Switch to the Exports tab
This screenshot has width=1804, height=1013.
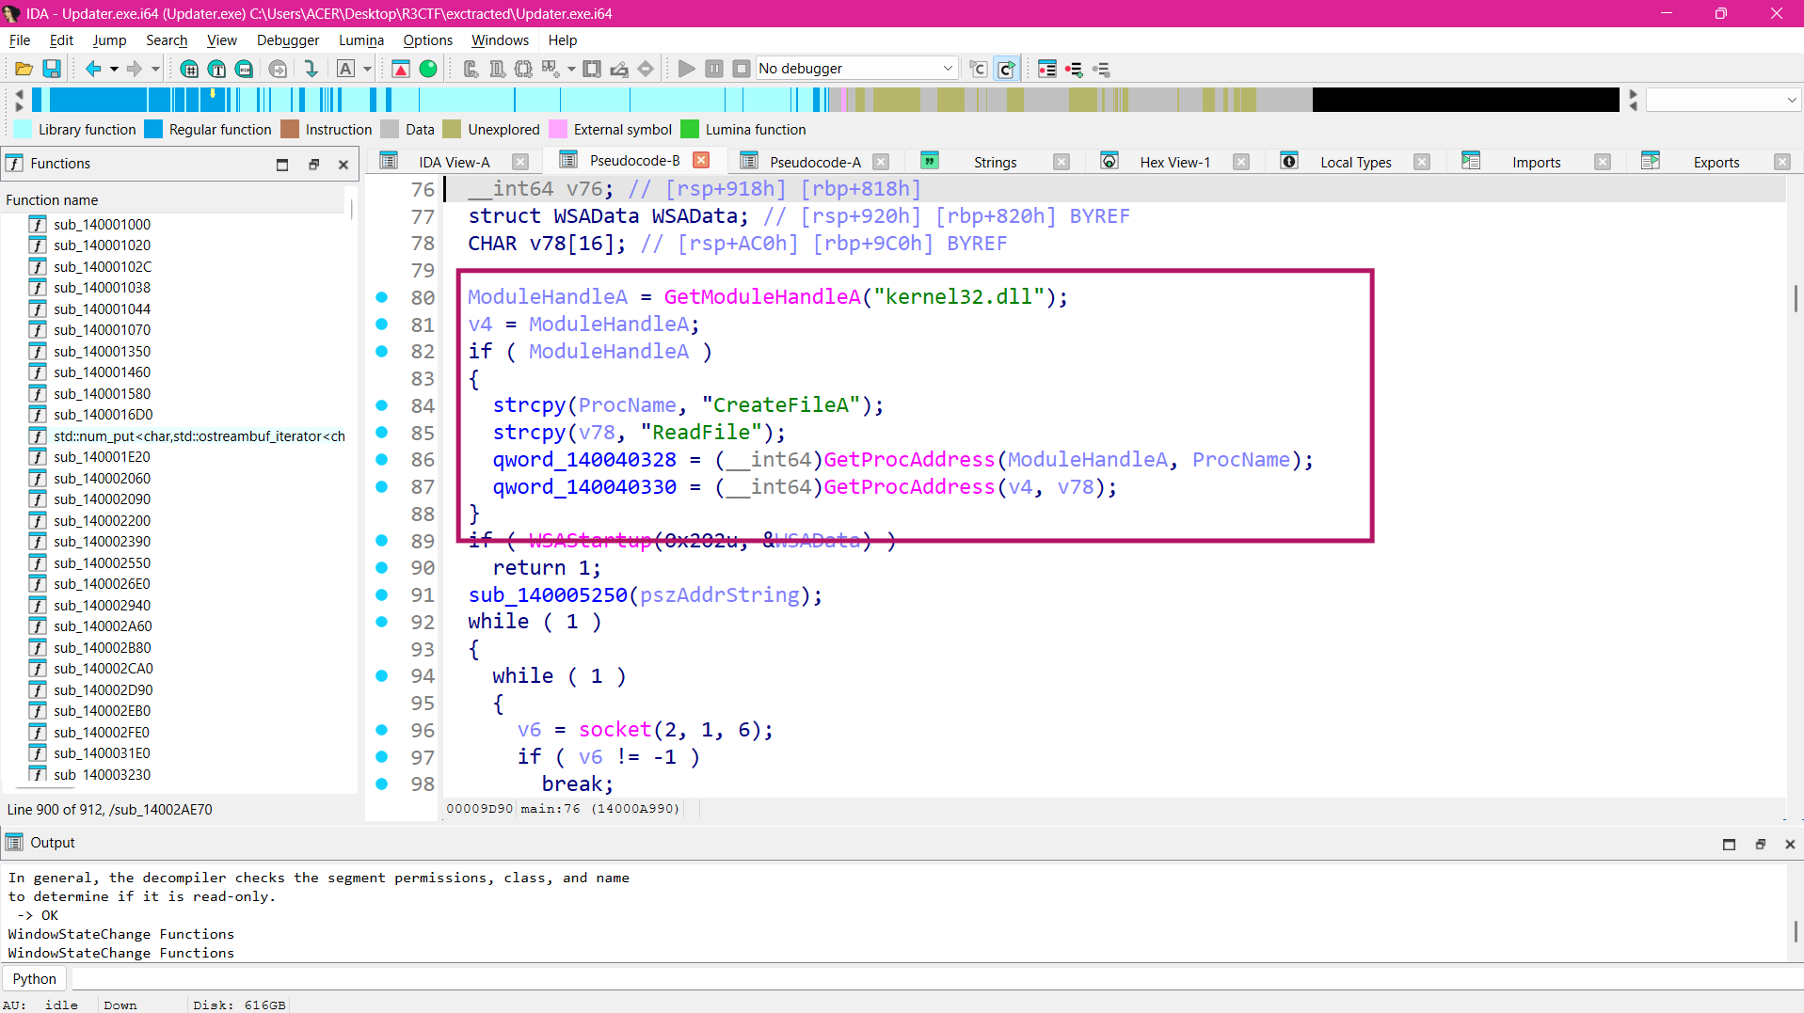click(1716, 162)
